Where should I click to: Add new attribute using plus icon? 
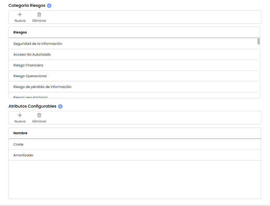tap(20, 115)
